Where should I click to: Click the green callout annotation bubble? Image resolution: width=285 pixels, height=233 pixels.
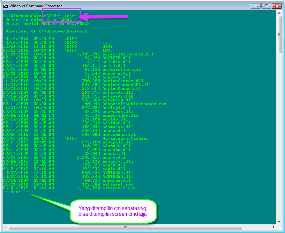(113, 211)
